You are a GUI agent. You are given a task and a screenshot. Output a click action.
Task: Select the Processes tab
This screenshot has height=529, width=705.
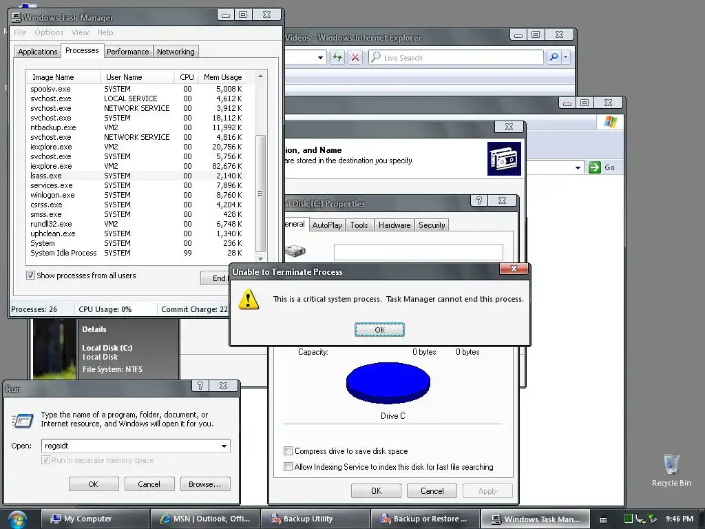pos(82,50)
